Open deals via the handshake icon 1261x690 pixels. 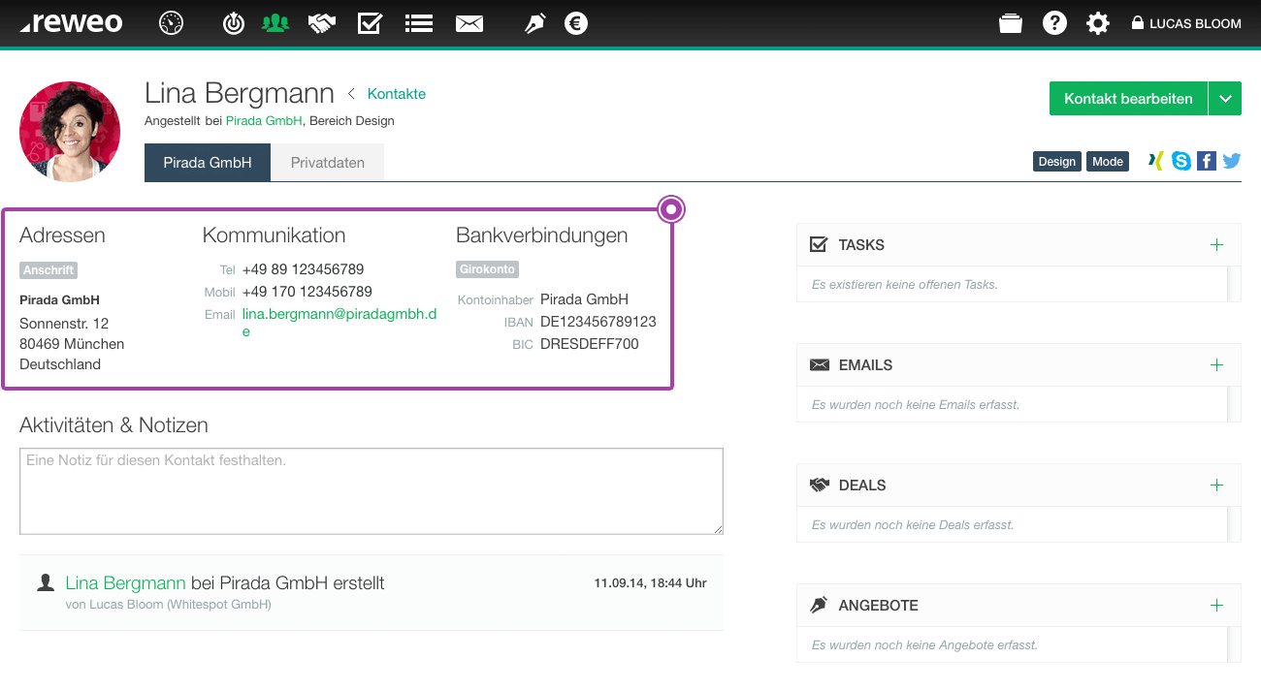[x=322, y=23]
